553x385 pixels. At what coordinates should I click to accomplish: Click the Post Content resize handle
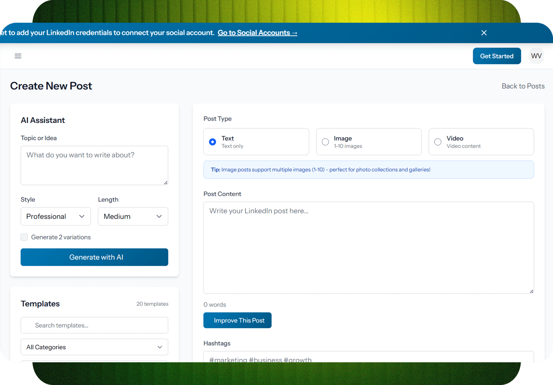531,291
